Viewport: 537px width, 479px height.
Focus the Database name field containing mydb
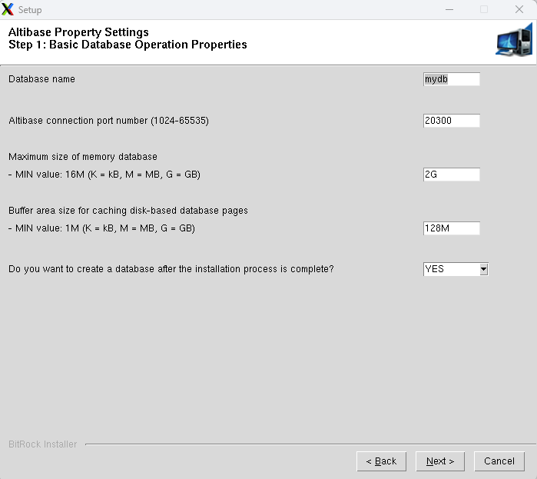[451, 79]
